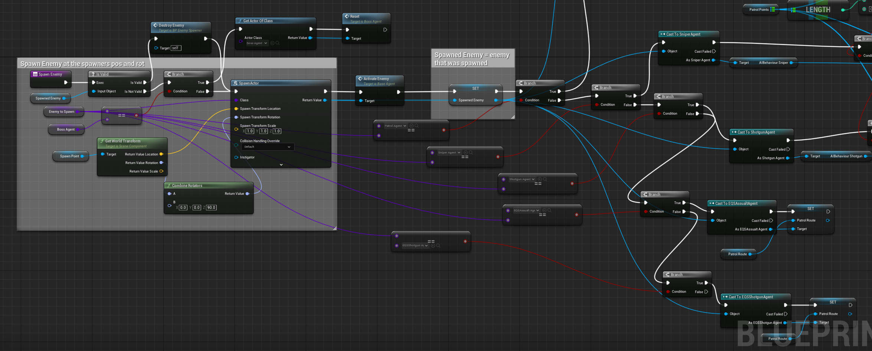This screenshot has width=872, height=351.
Task: Click use-selected arrow icon beside Patrol Agent
Action: (x=412, y=126)
